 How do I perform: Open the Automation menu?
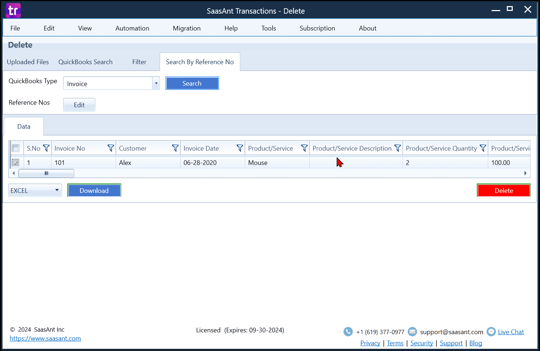tap(132, 28)
